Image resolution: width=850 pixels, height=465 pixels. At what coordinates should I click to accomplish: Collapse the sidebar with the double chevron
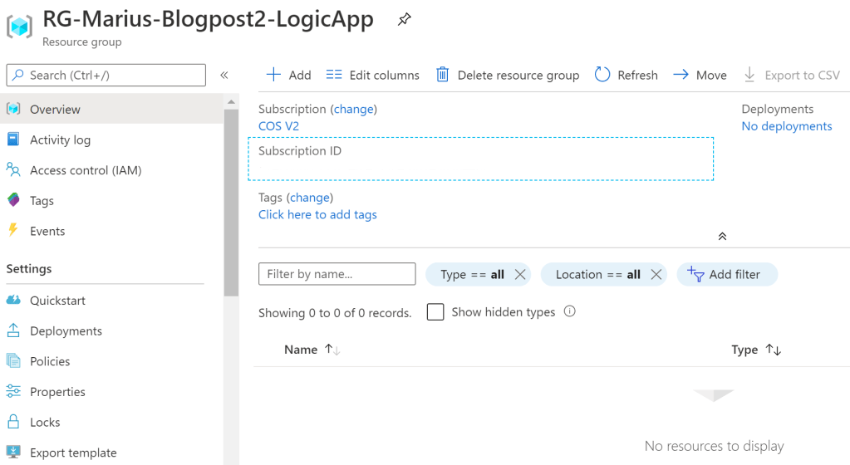(224, 75)
